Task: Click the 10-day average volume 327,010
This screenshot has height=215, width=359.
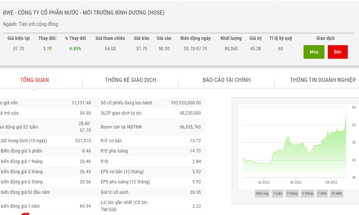Action: [83, 141]
